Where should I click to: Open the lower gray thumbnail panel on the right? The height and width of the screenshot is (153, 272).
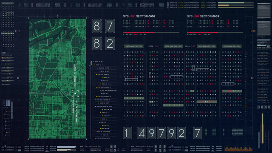pyautogui.click(x=263, y=29)
